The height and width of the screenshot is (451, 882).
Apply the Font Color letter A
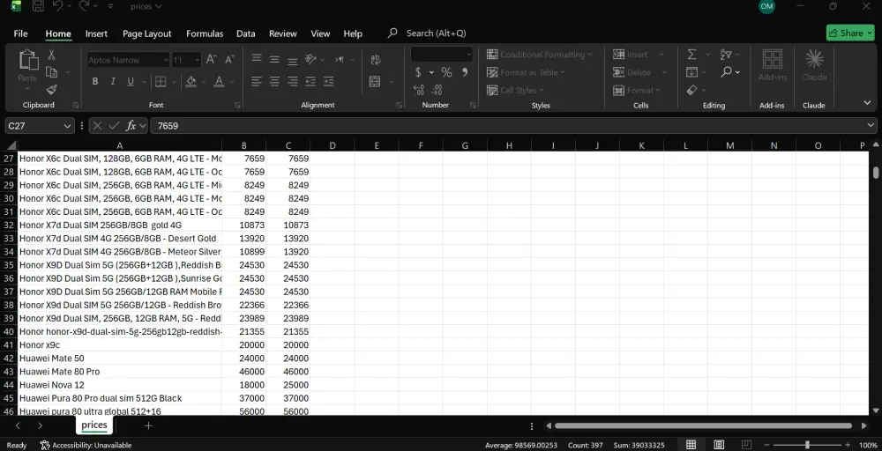[x=219, y=81]
